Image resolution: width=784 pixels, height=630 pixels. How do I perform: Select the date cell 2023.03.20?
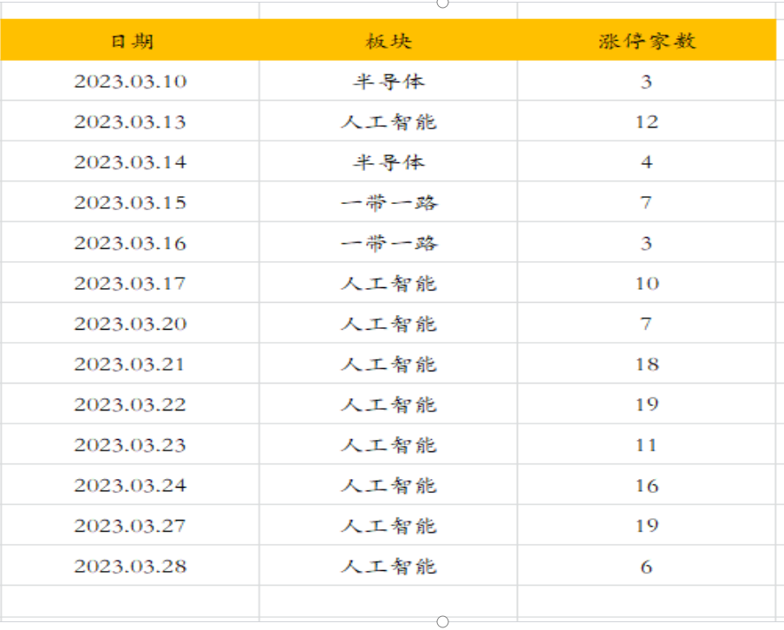pyautogui.click(x=130, y=324)
